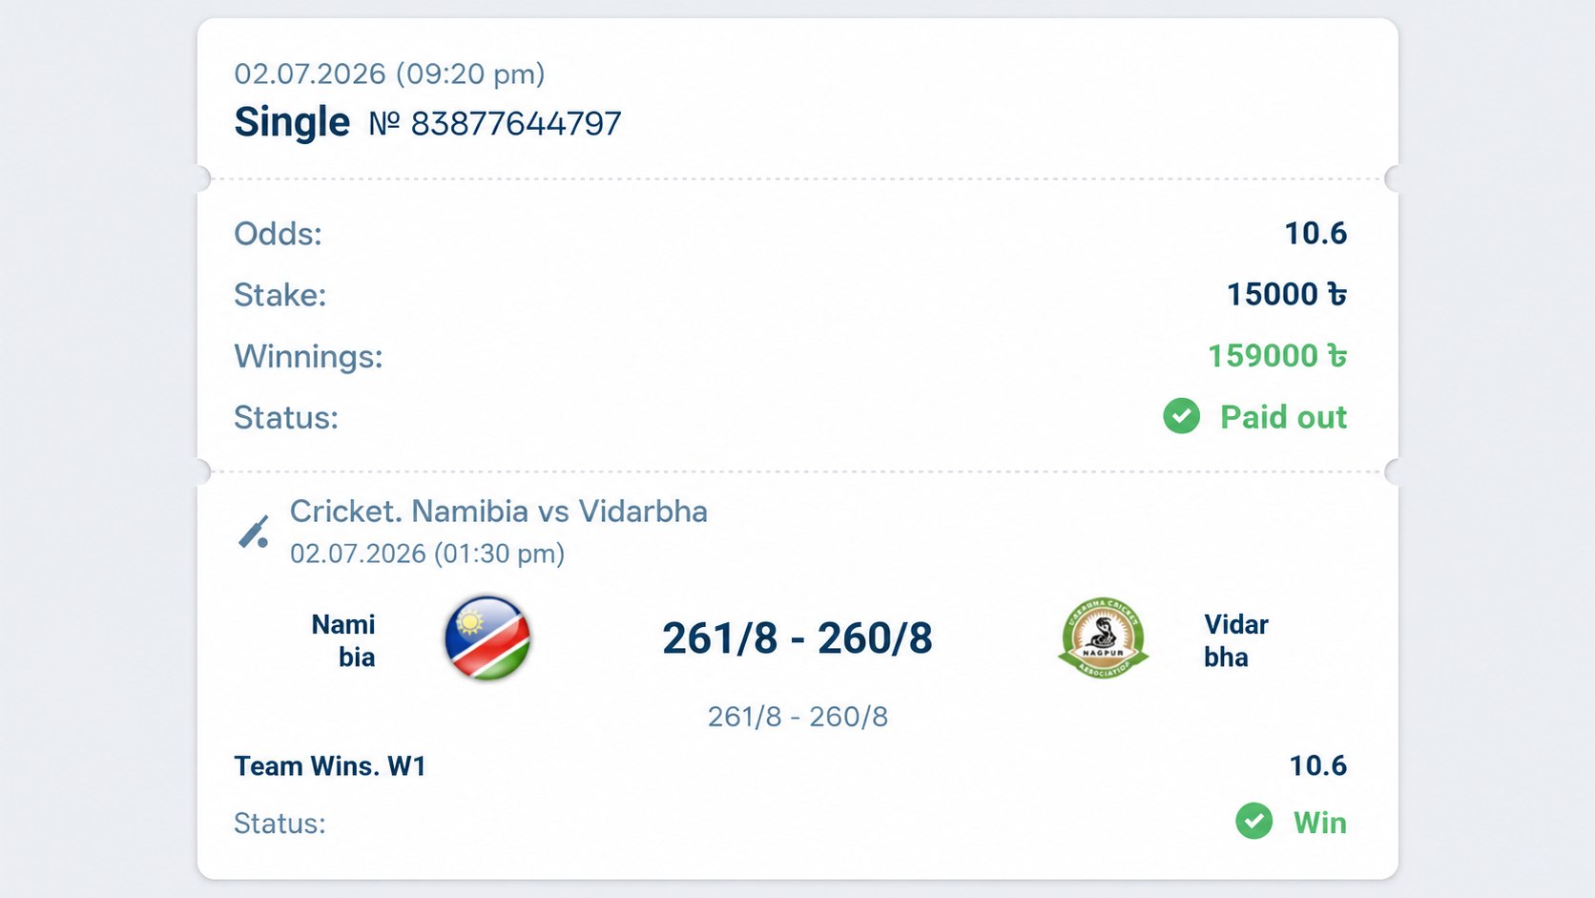The height and width of the screenshot is (898, 1595).
Task: Click the match time 02.07.2026 (01:30 pm)
Action: (427, 554)
